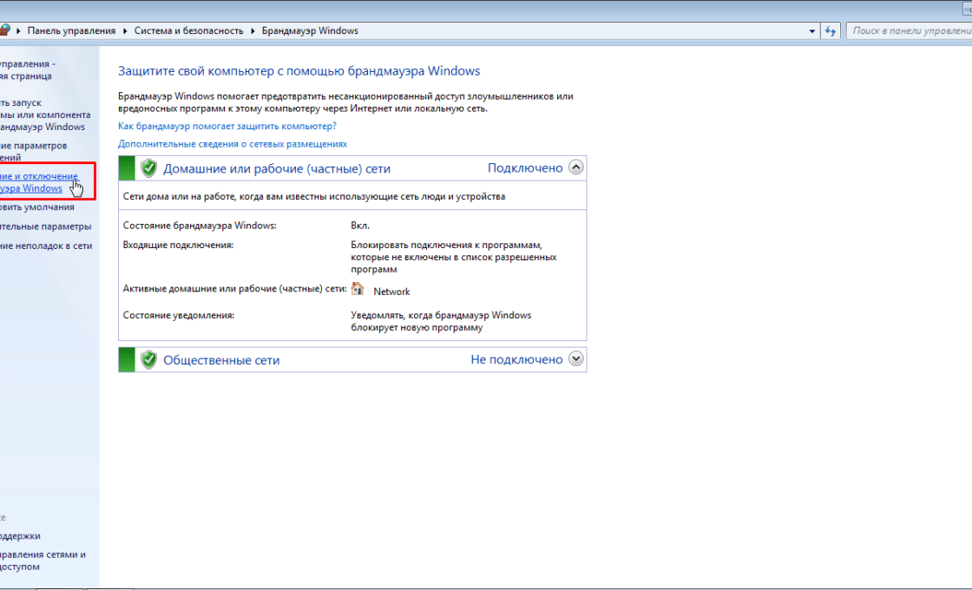Click 'Активные домашние или рабочие (частные) сети:' label
972x590 pixels.
(234, 288)
